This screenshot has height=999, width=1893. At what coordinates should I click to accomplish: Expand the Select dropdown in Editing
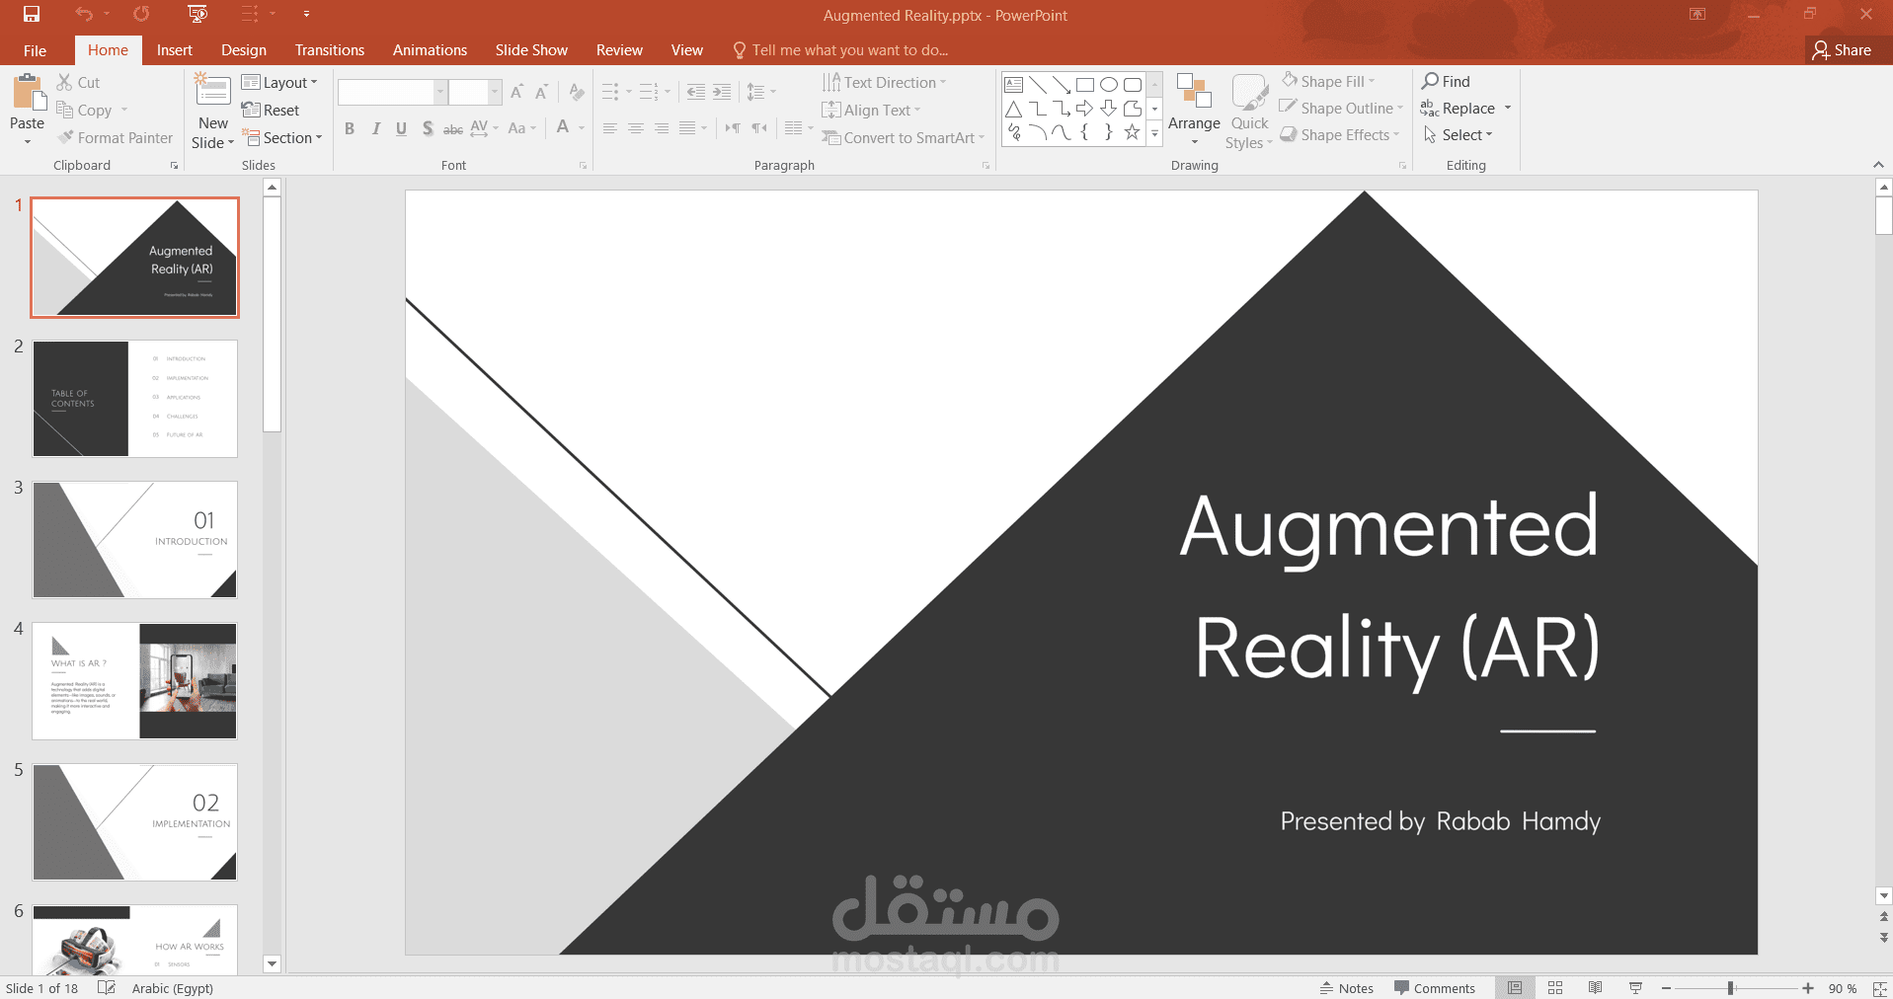click(x=1458, y=135)
